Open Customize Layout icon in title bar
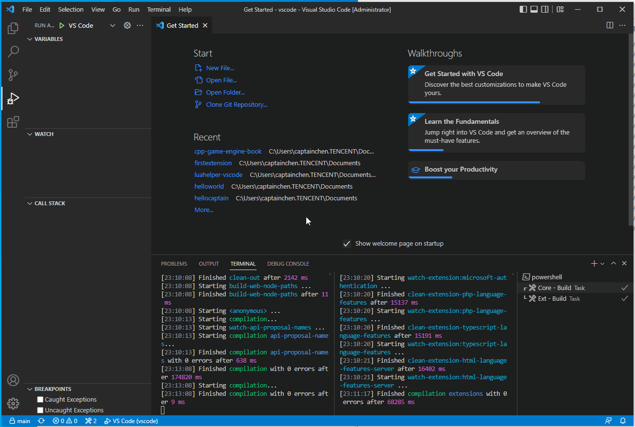Viewport: 635px width, 427px height. [560, 9]
